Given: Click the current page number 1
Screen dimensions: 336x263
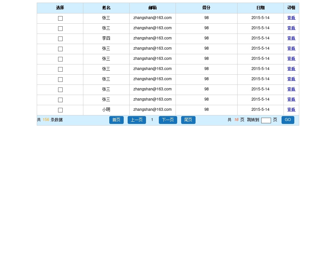Looking at the screenshot, I should (x=152, y=120).
